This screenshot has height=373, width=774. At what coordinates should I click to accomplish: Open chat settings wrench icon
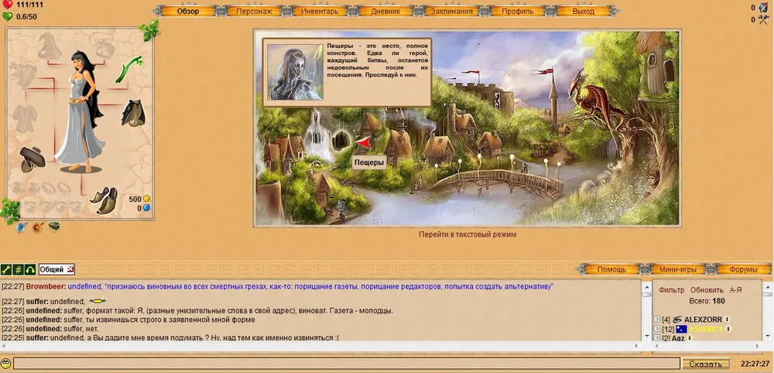[x=6, y=269]
